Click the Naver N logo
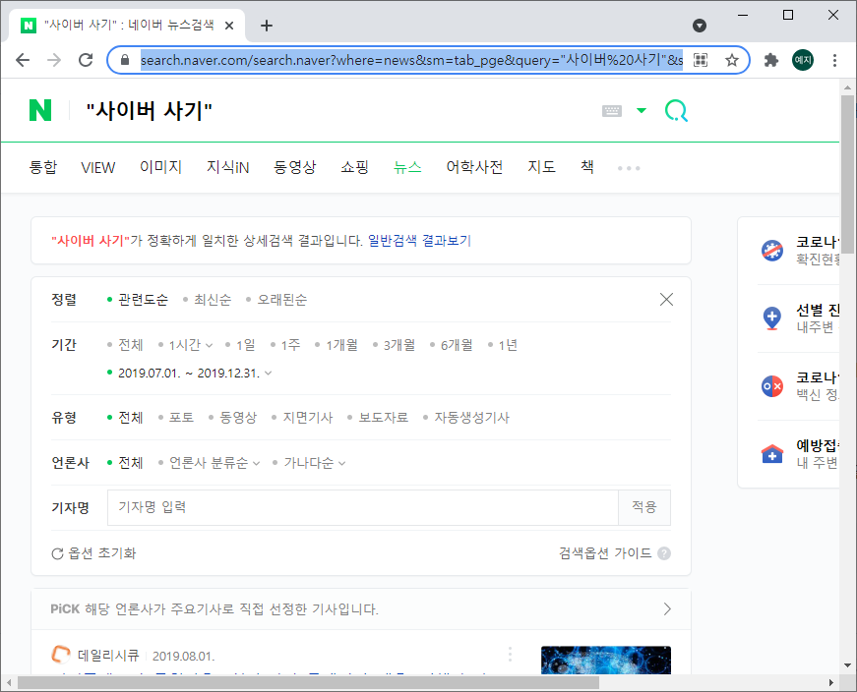Image resolution: width=857 pixels, height=692 pixels. 40,110
